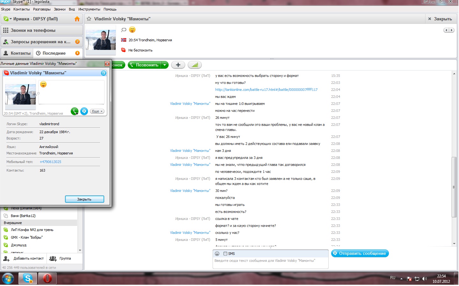Click the message text input field
The image size is (459, 286).
coord(270,263)
